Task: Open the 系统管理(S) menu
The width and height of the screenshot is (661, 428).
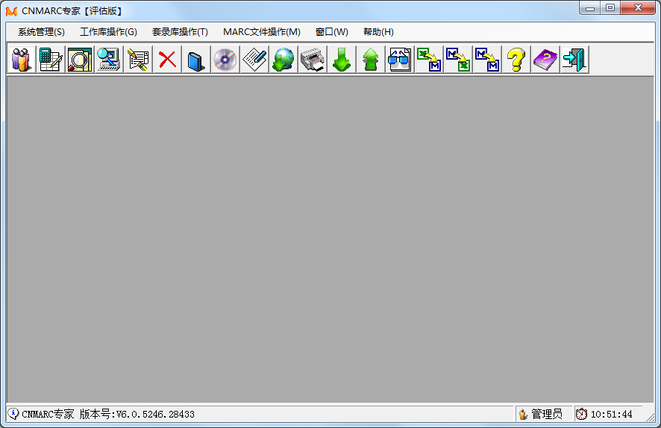Action: point(41,32)
